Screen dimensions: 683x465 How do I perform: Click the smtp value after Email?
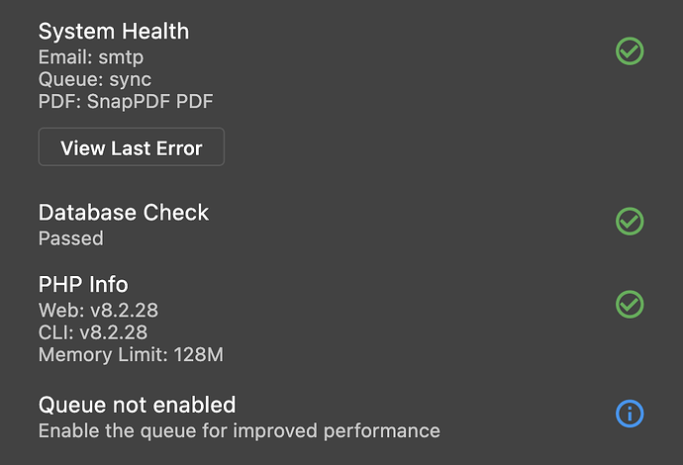tap(121, 58)
